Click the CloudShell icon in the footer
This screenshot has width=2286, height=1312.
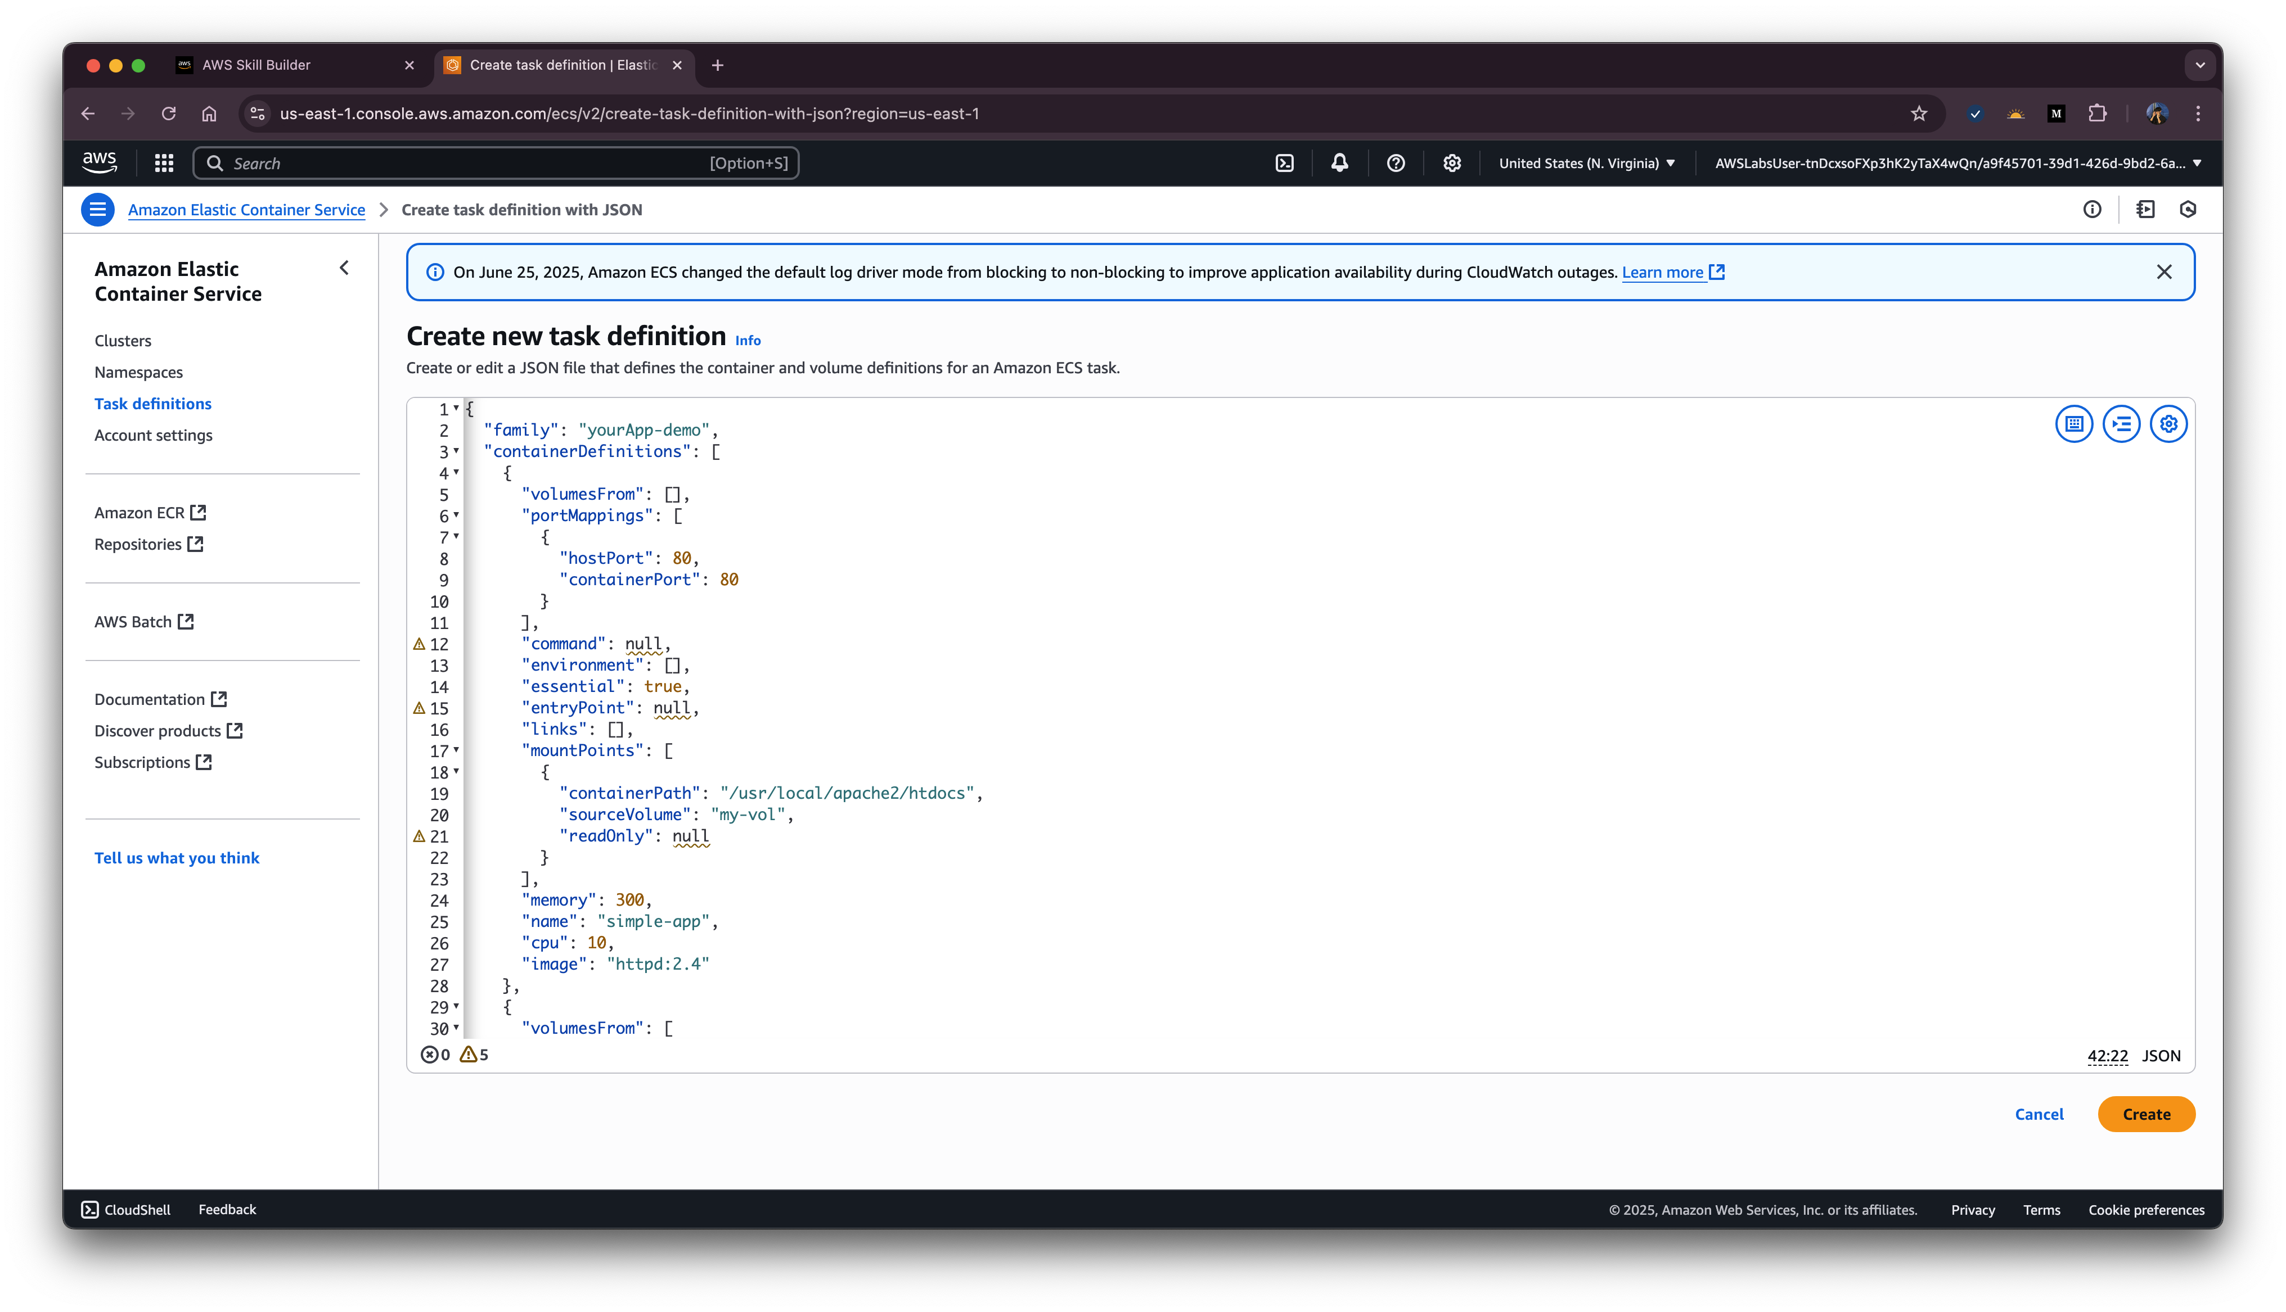[90, 1209]
